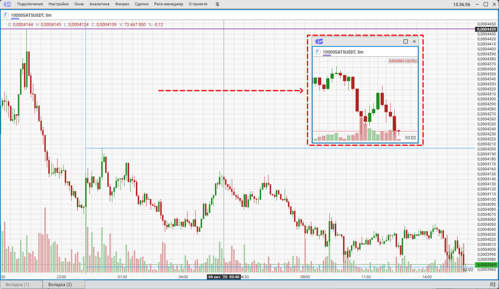Screen dimensions: 499x289
Task: Expand the Окна menu
Action: pos(79,4)
